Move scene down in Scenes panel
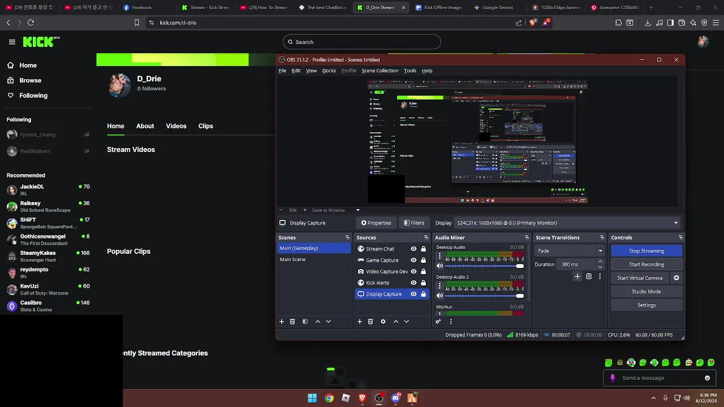Screen dimensions: 724x407 tap(328, 322)
